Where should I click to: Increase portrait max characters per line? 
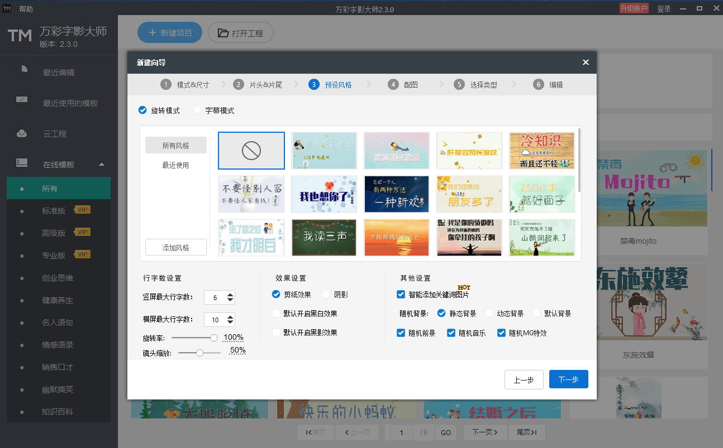pos(230,295)
